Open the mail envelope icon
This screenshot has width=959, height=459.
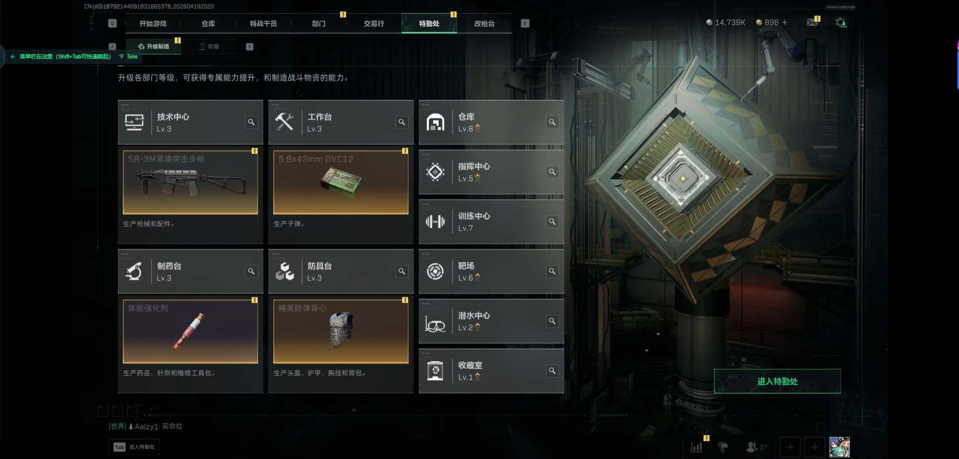pyautogui.click(x=812, y=22)
